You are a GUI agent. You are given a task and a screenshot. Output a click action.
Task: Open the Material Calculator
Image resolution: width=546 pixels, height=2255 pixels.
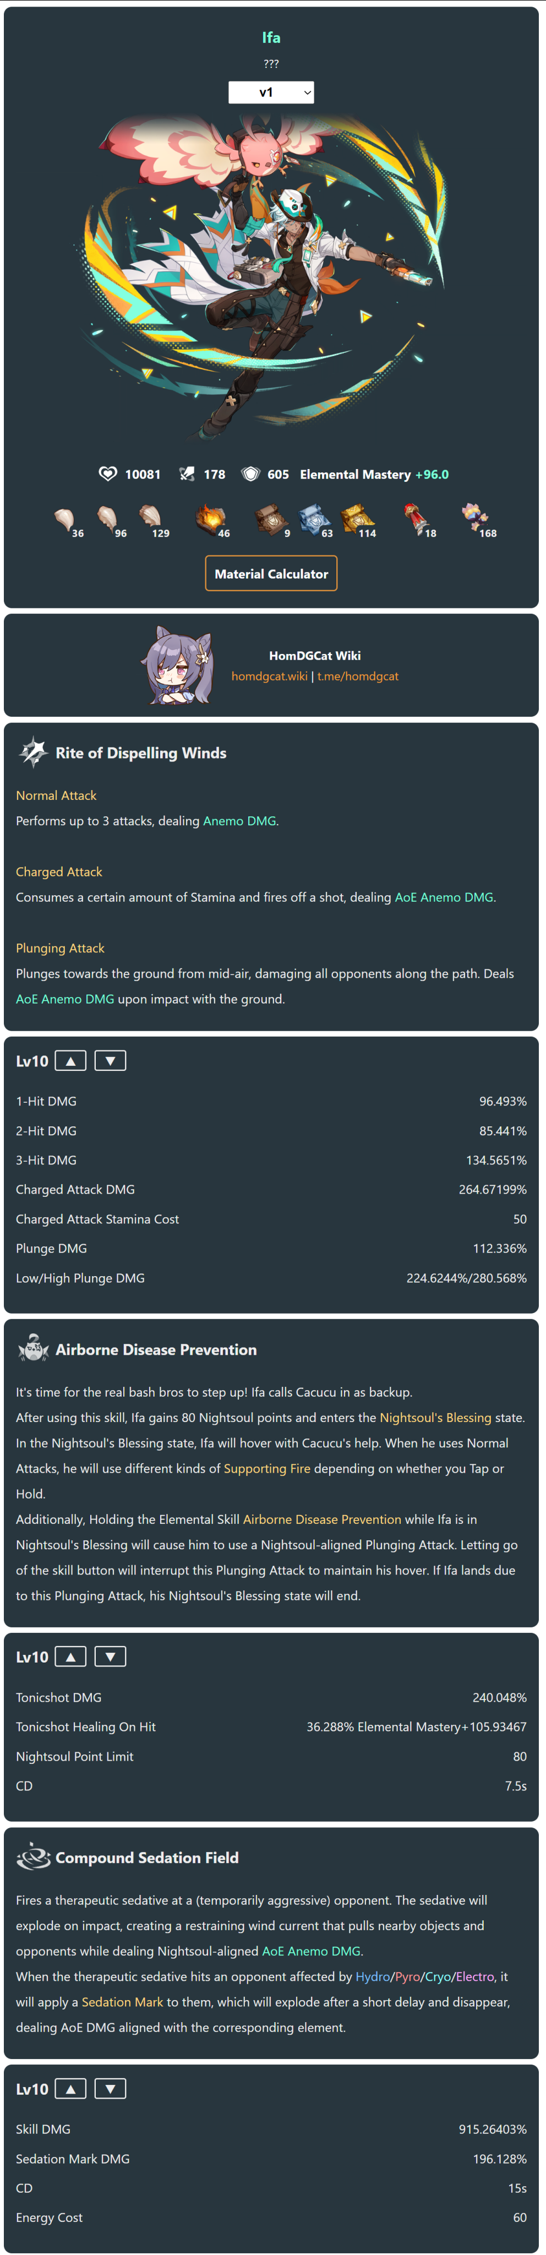click(271, 574)
